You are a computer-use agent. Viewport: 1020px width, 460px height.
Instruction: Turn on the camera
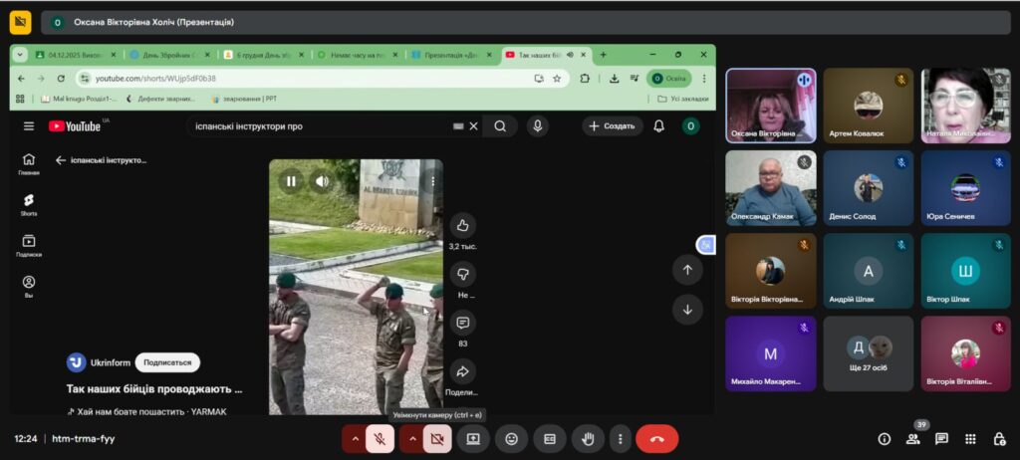click(436, 438)
